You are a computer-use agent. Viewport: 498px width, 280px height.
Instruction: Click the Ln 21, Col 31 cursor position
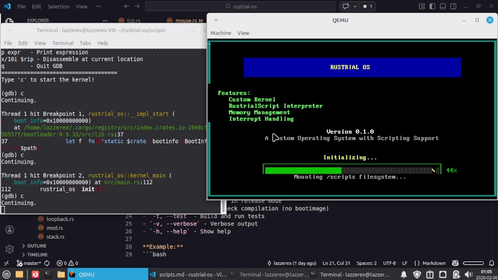(x=337, y=263)
